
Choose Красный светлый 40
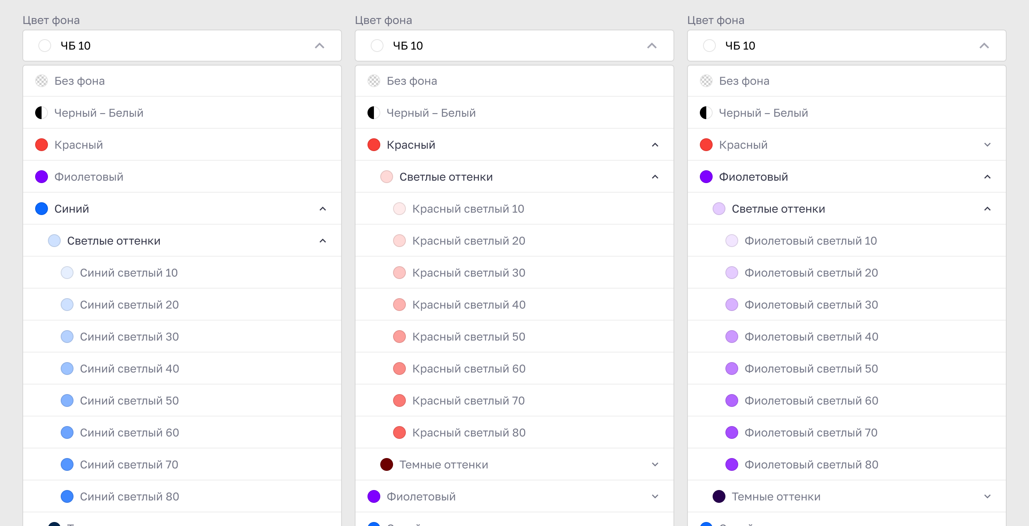[x=514, y=305]
